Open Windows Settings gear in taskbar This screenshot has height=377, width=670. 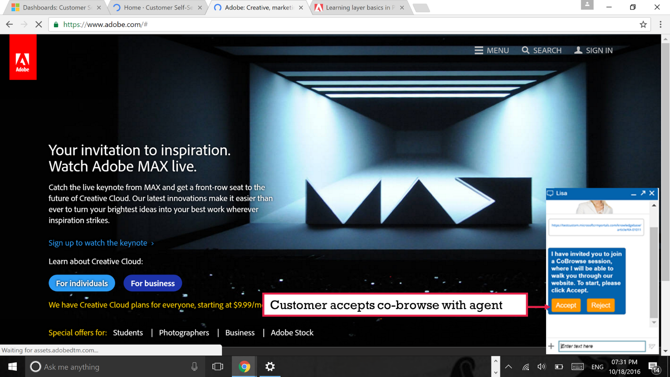(270, 367)
